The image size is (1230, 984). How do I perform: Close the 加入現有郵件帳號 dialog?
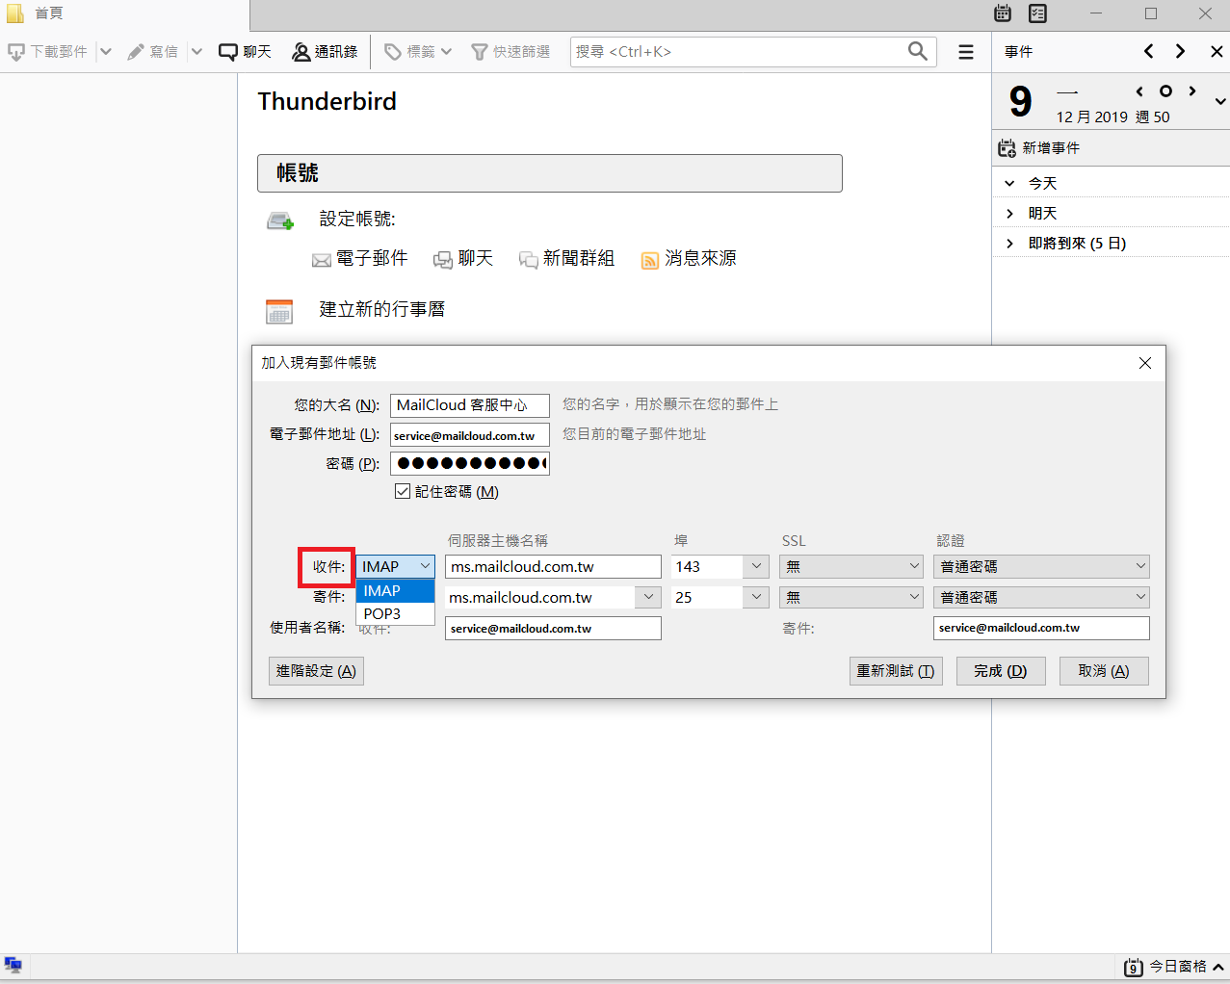pos(1144,363)
